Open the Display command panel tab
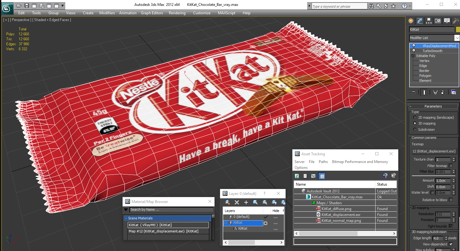Screen dimensions: 460x251 (447, 21)
